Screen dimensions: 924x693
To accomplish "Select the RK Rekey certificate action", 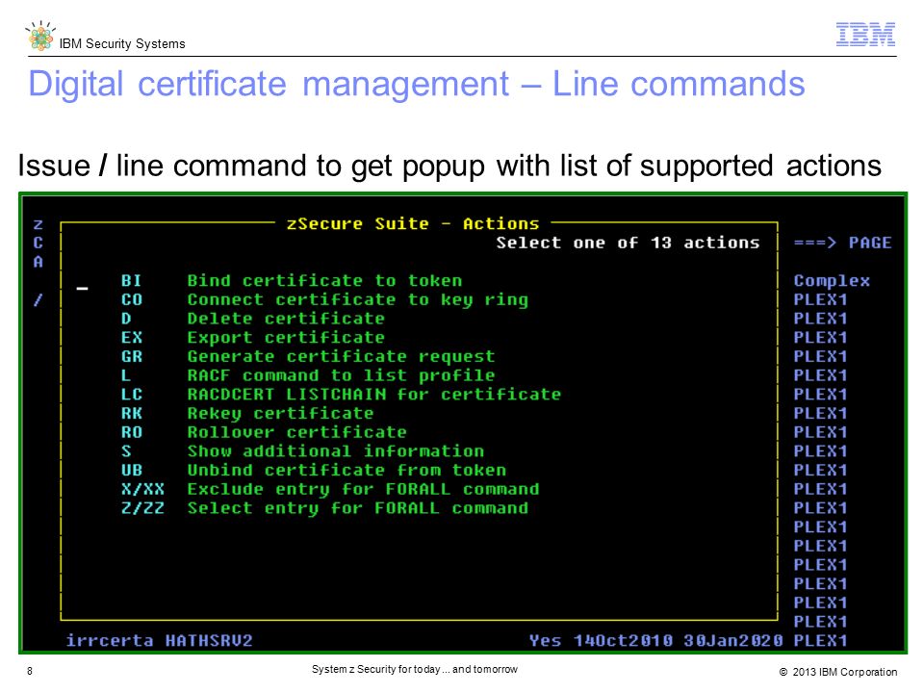I will [x=247, y=413].
